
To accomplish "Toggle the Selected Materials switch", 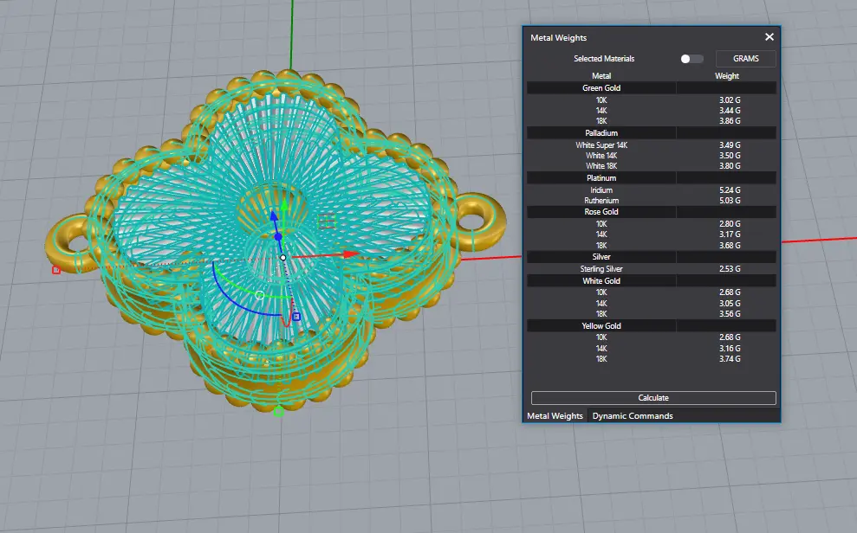I will (x=691, y=59).
